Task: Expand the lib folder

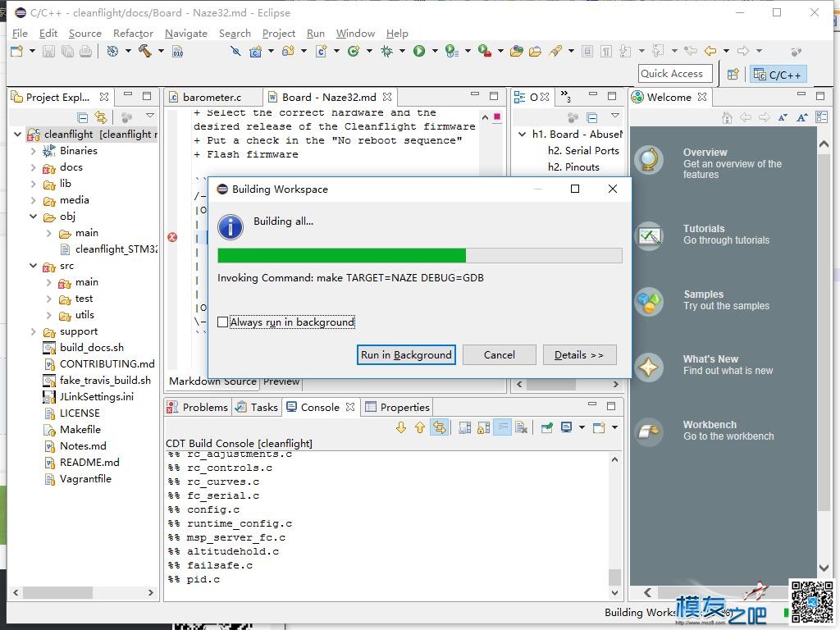Action: 33,185
